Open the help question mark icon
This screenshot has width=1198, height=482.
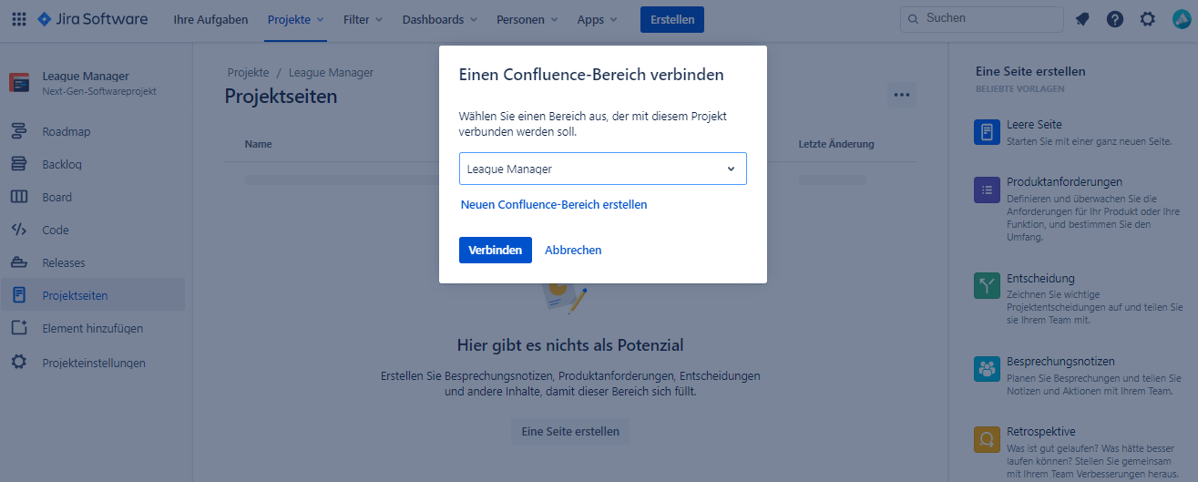1115,19
